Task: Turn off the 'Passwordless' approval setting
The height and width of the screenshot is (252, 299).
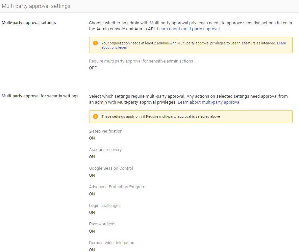Action: 92,231
